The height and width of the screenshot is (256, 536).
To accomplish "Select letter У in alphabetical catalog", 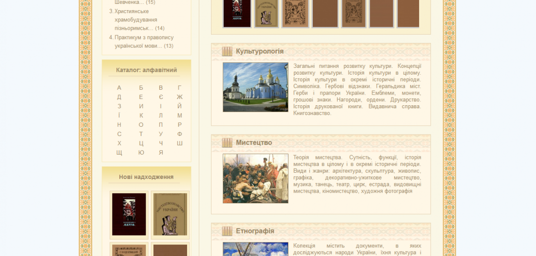I will [161, 134].
